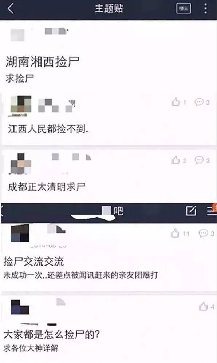Open comments on the 捡尸交流交流 post
This screenshot has height=363, width=217.
pyautogui.click(x=203, y=234)
